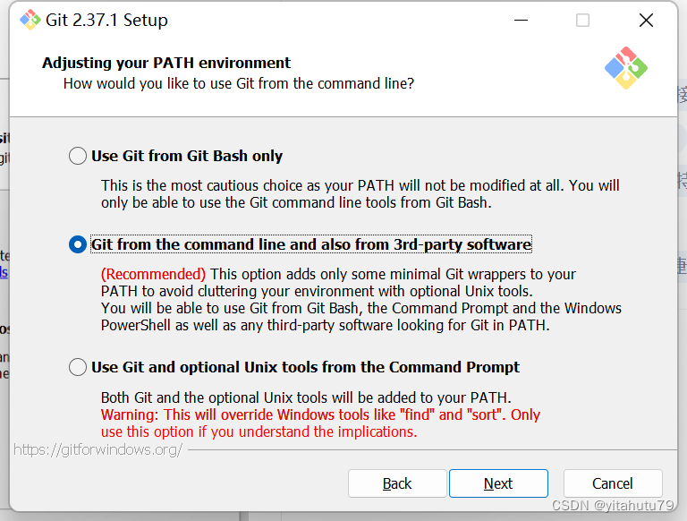The height and width of the screenshot is (521, 687).
Task: Enable Git and optional Unix tools option
Action: [78, 367]
